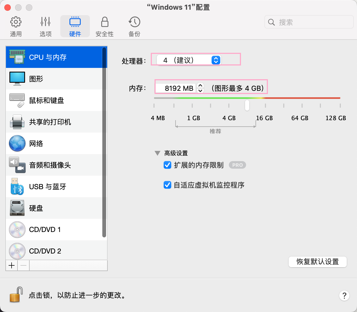
Task: Open 鼠标和键盘 keyboard icon settings
Action: [17, 100]
